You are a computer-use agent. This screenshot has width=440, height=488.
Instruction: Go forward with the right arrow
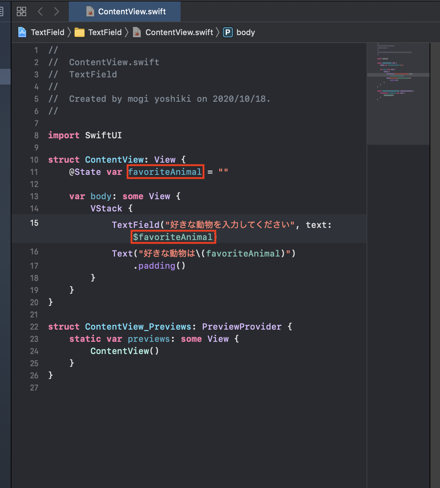57,11
